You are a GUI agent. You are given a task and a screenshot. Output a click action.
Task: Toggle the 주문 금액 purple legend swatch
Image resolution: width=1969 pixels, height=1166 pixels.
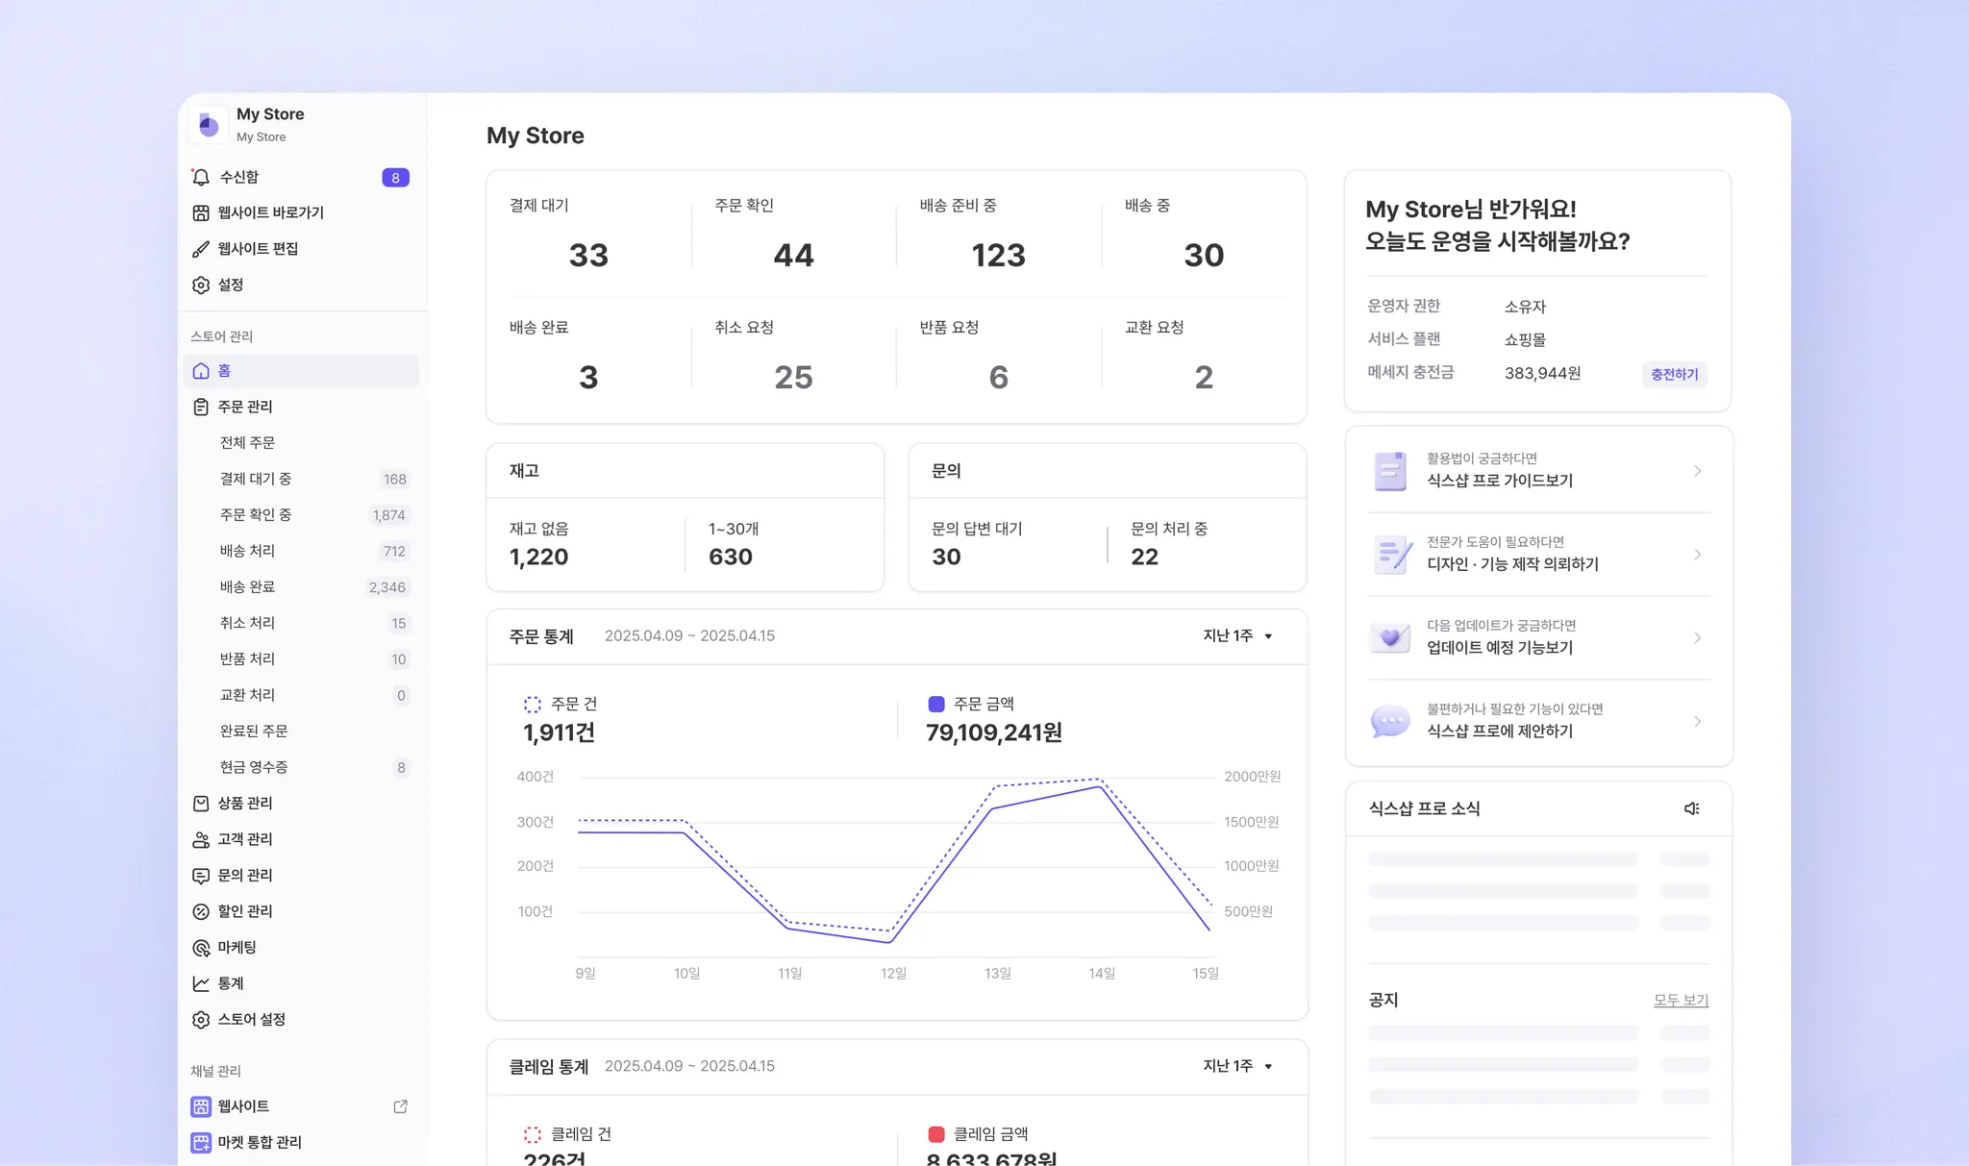tap(935, 705)
